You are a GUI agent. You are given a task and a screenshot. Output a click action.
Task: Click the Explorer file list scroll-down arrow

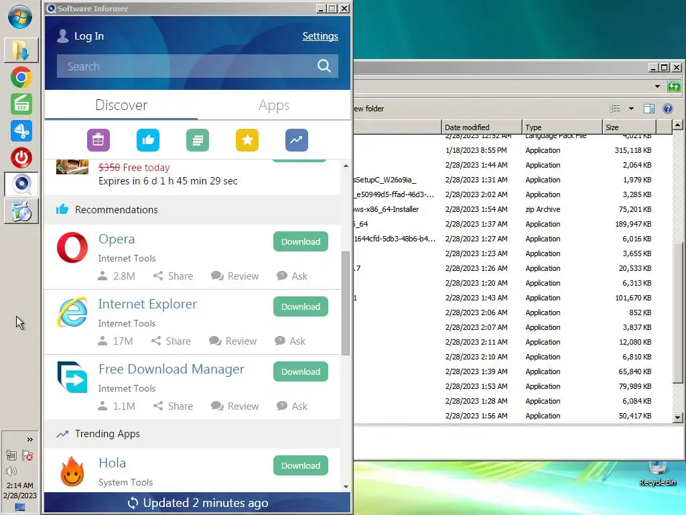tap(678, 417)
